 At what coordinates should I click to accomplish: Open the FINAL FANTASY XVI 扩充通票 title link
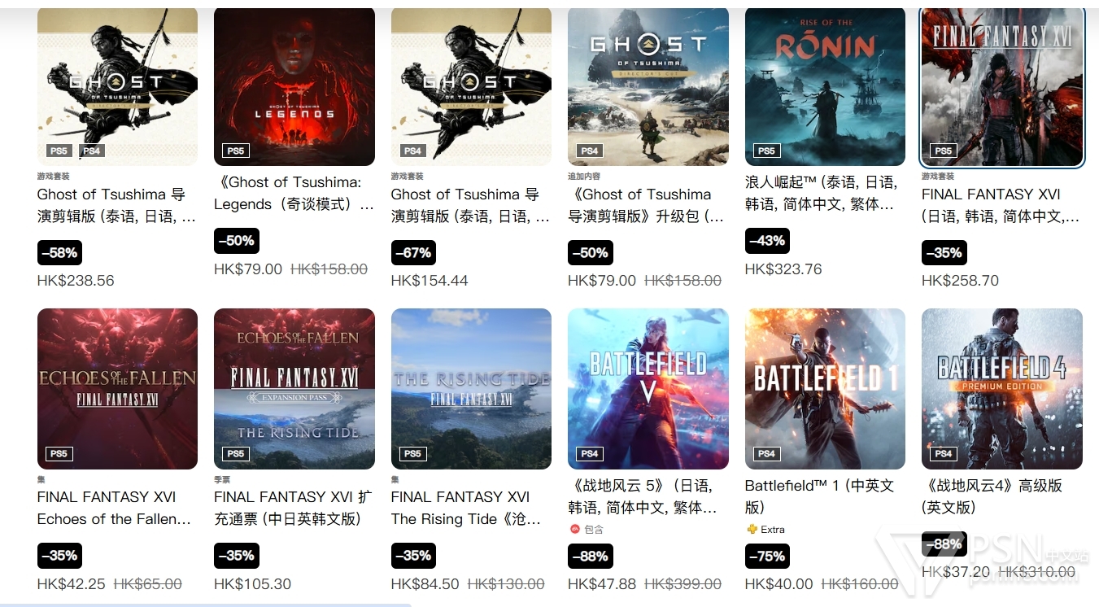(293, 508)
